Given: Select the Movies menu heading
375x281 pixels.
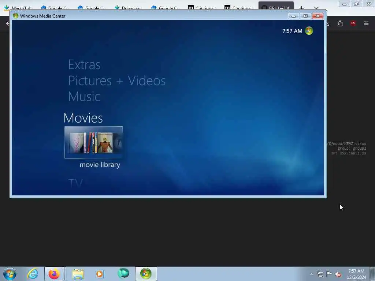Looking at the screenshot, I should point(83,118).
